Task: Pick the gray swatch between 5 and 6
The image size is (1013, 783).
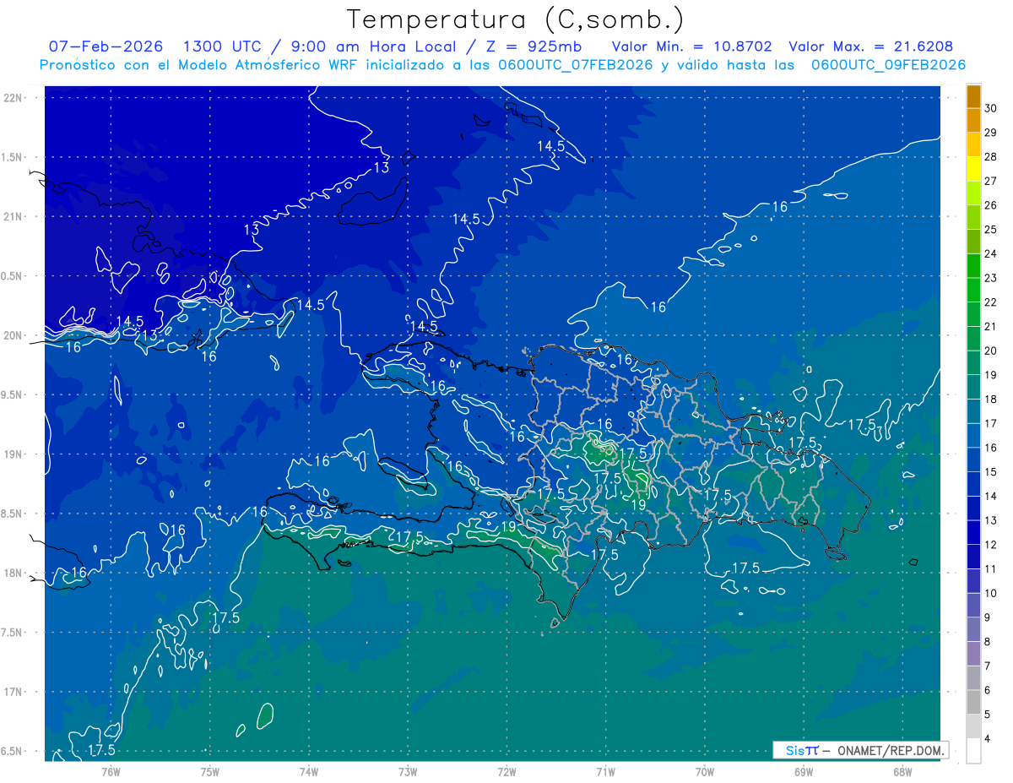Action: tap(973, 702)
